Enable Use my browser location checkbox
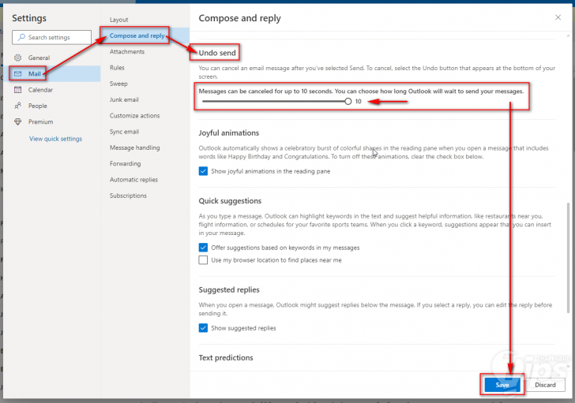Viewport: 575px width, 403px height. point(203,260)
